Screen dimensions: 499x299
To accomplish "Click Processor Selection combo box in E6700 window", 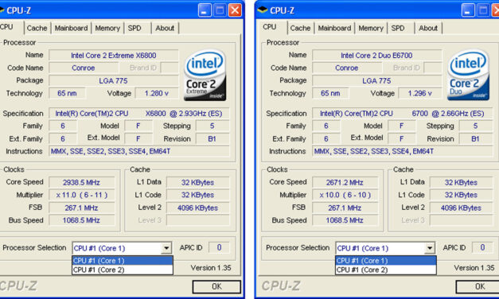I will click(385, 248).
